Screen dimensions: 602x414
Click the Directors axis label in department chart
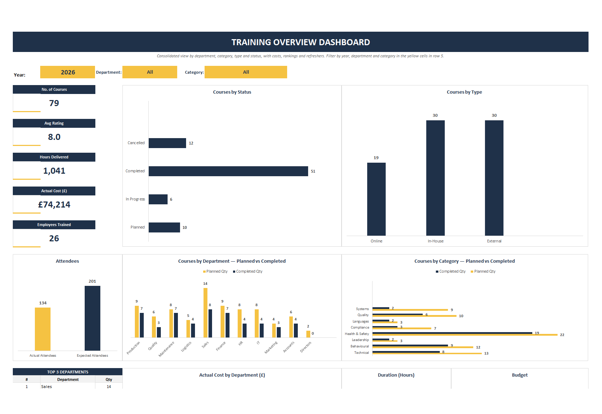(x=306, y=347)
